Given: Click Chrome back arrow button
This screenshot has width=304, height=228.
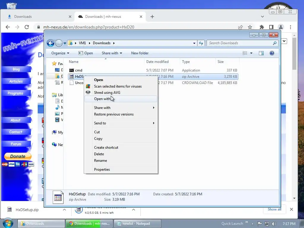Looking at the screenshot, I should coord(8,27).
